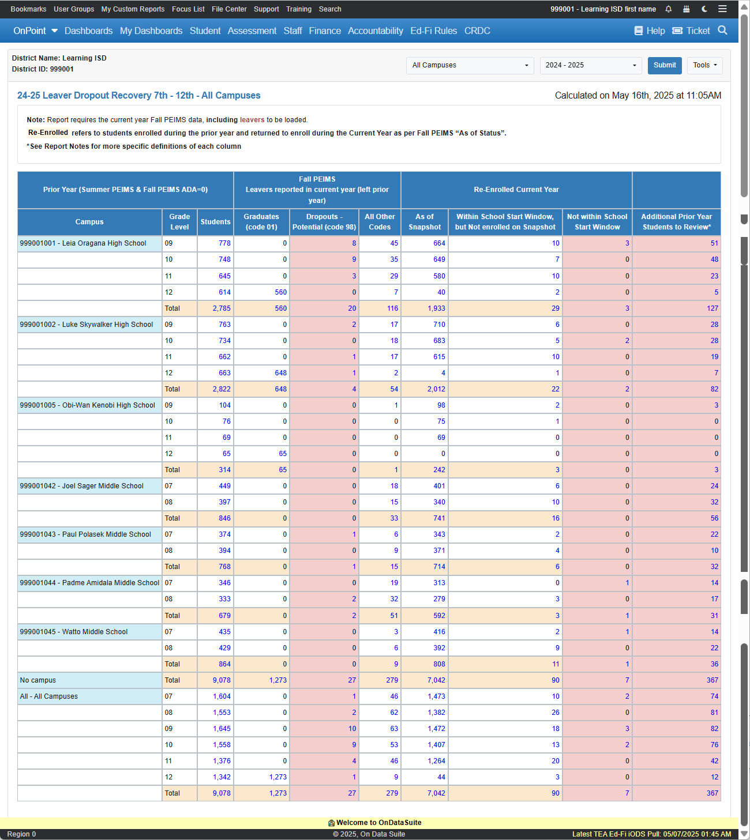Viewport: 750px width, 840px height.
Task: Click the Submit button
Action: 665,65
